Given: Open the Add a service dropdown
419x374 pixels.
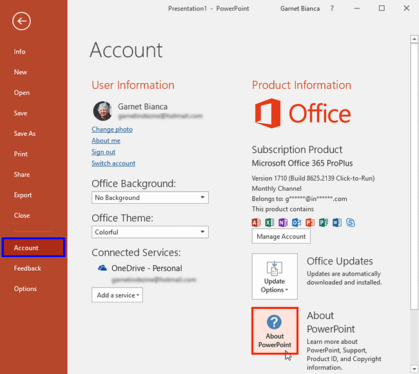Looking at the screenshot, I should (x=117, y=295).
